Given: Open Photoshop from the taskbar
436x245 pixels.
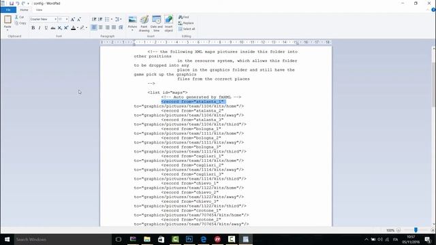Looking at the screenshot, I should click(189, 239).
